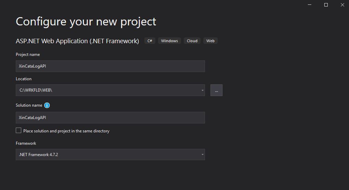Image resolution: width=349 pixels, height=190 pixels.
Task: Click the Web project type tag
Action: click(210, 41)
